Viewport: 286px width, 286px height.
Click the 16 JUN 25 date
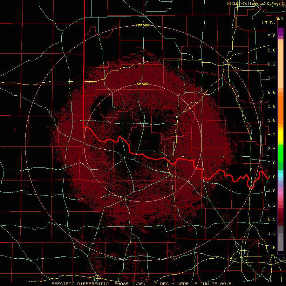(x=205, y=284)
